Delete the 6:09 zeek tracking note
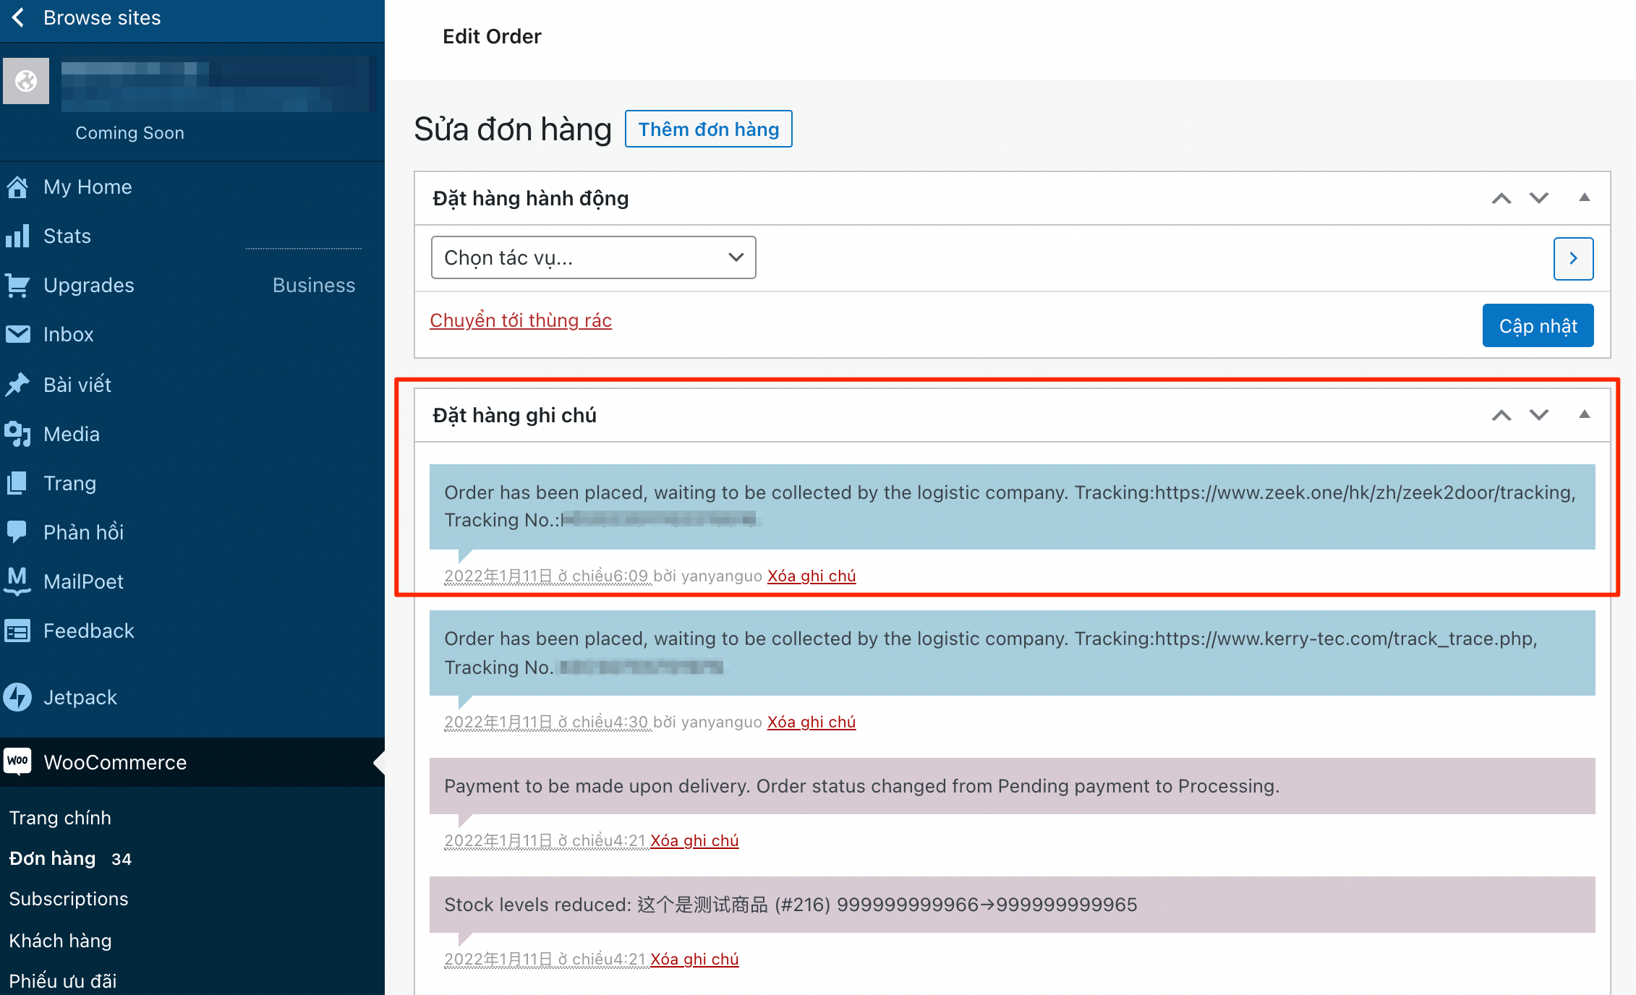Image resolution: width=1636 pixels, height=995 pixels. point(811,576)
